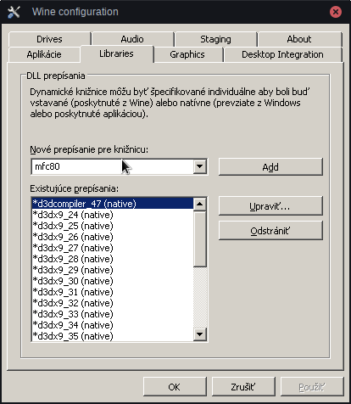Click the overrides list scrollbar thumb
The image size is (351, 404).
[200, 239]
